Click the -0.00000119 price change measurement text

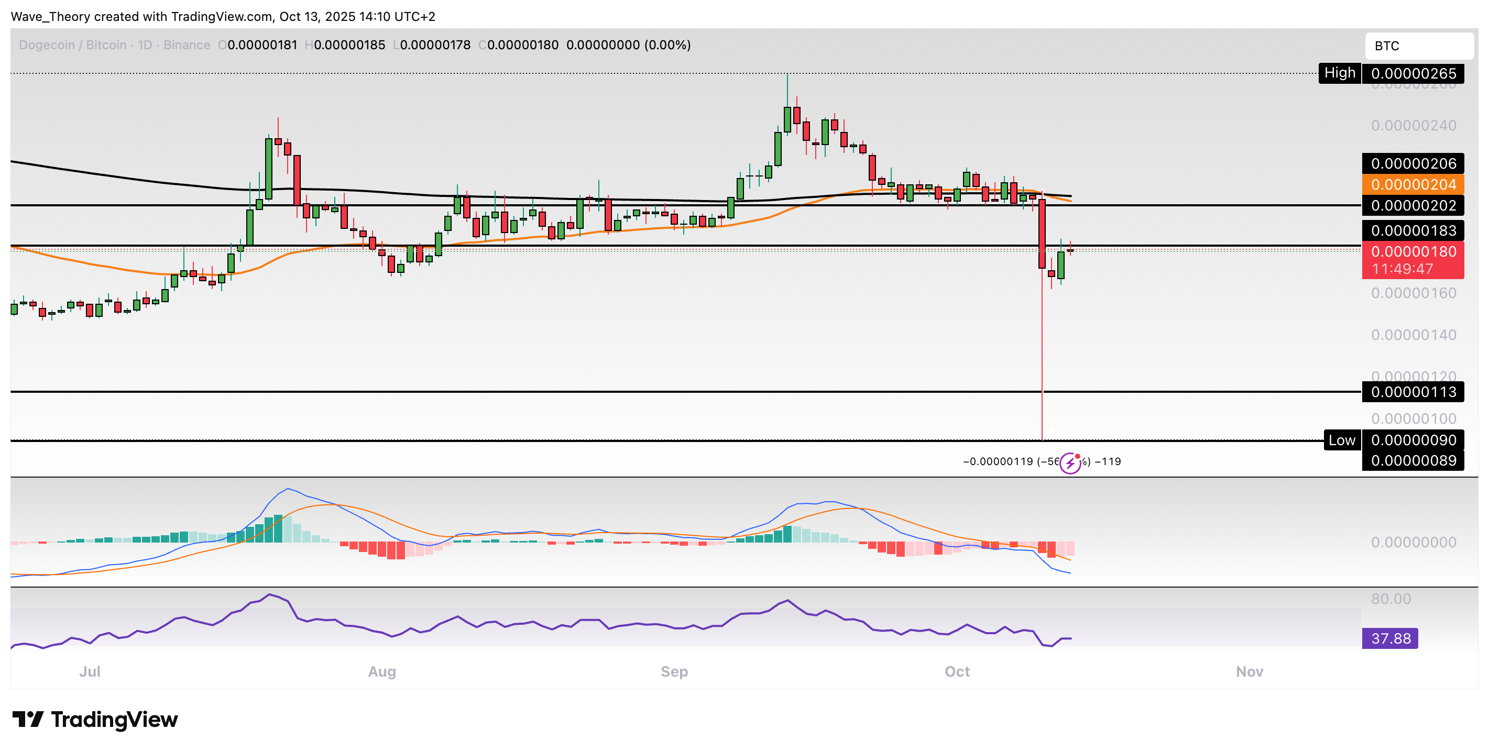point(998,461)
